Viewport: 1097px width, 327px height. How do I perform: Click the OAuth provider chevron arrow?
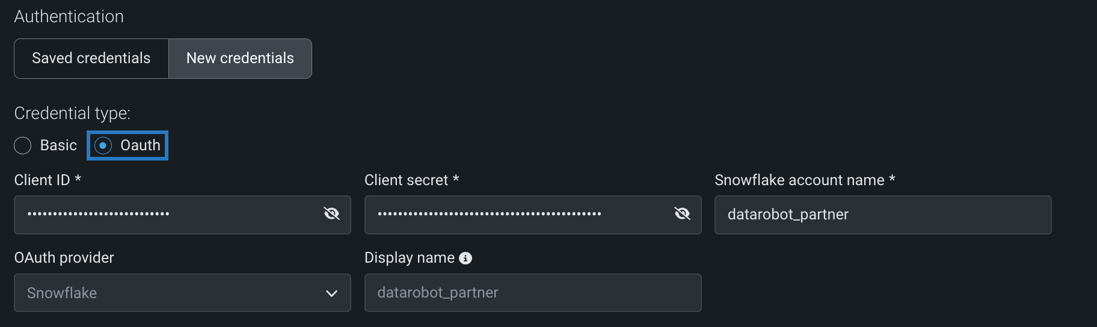pos(331,293)
